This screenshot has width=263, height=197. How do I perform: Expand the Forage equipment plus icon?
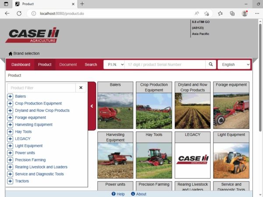pyautogui.click(x=10, y=117)
